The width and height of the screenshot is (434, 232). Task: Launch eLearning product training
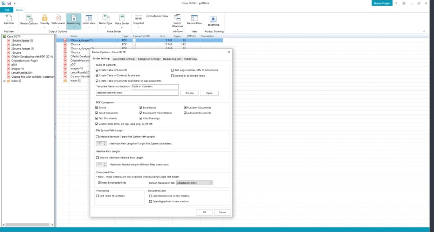[x=214, y=19]
